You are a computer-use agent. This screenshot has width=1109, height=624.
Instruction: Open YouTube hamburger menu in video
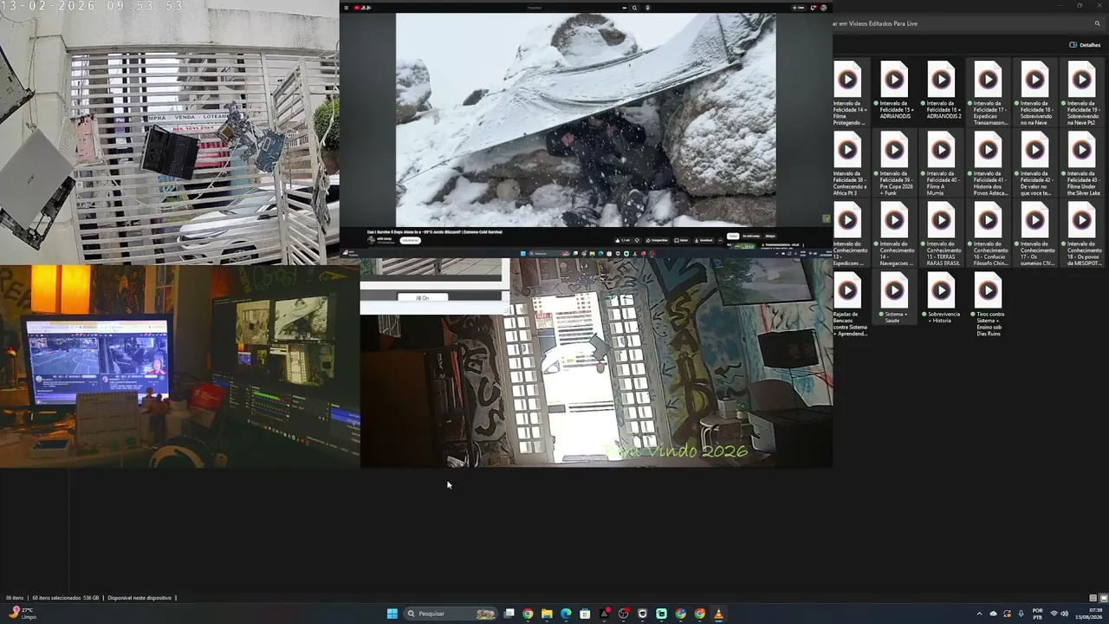pyautogui.click(x=346, y=8)
